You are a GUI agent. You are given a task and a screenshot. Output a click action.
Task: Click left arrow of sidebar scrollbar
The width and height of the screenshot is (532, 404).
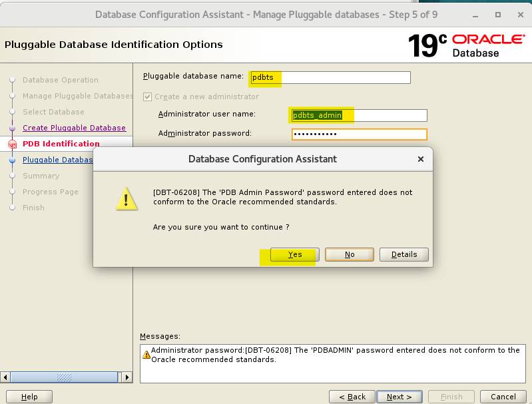5,377
